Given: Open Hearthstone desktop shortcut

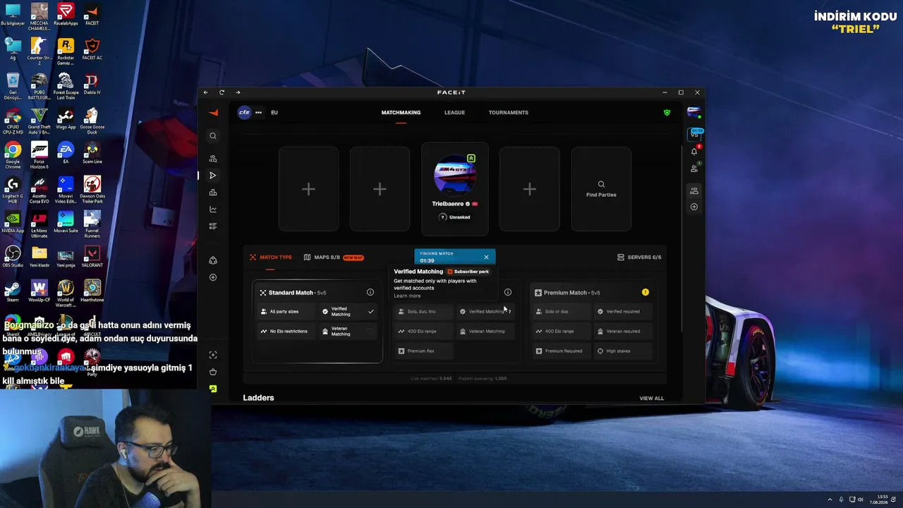Looking at the screenshot, I should 92,291.
